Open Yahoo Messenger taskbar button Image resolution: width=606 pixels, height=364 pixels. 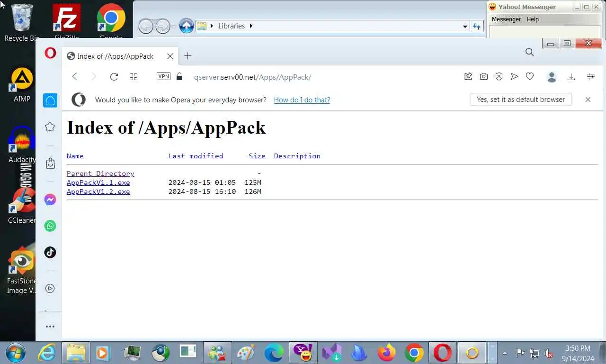tap(303, 353)
